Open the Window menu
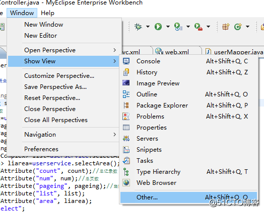This screenshot has width=264, height=212. click(x=22, y=13)
